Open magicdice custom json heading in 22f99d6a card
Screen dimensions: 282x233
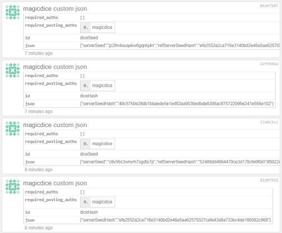tap(55, 67)
